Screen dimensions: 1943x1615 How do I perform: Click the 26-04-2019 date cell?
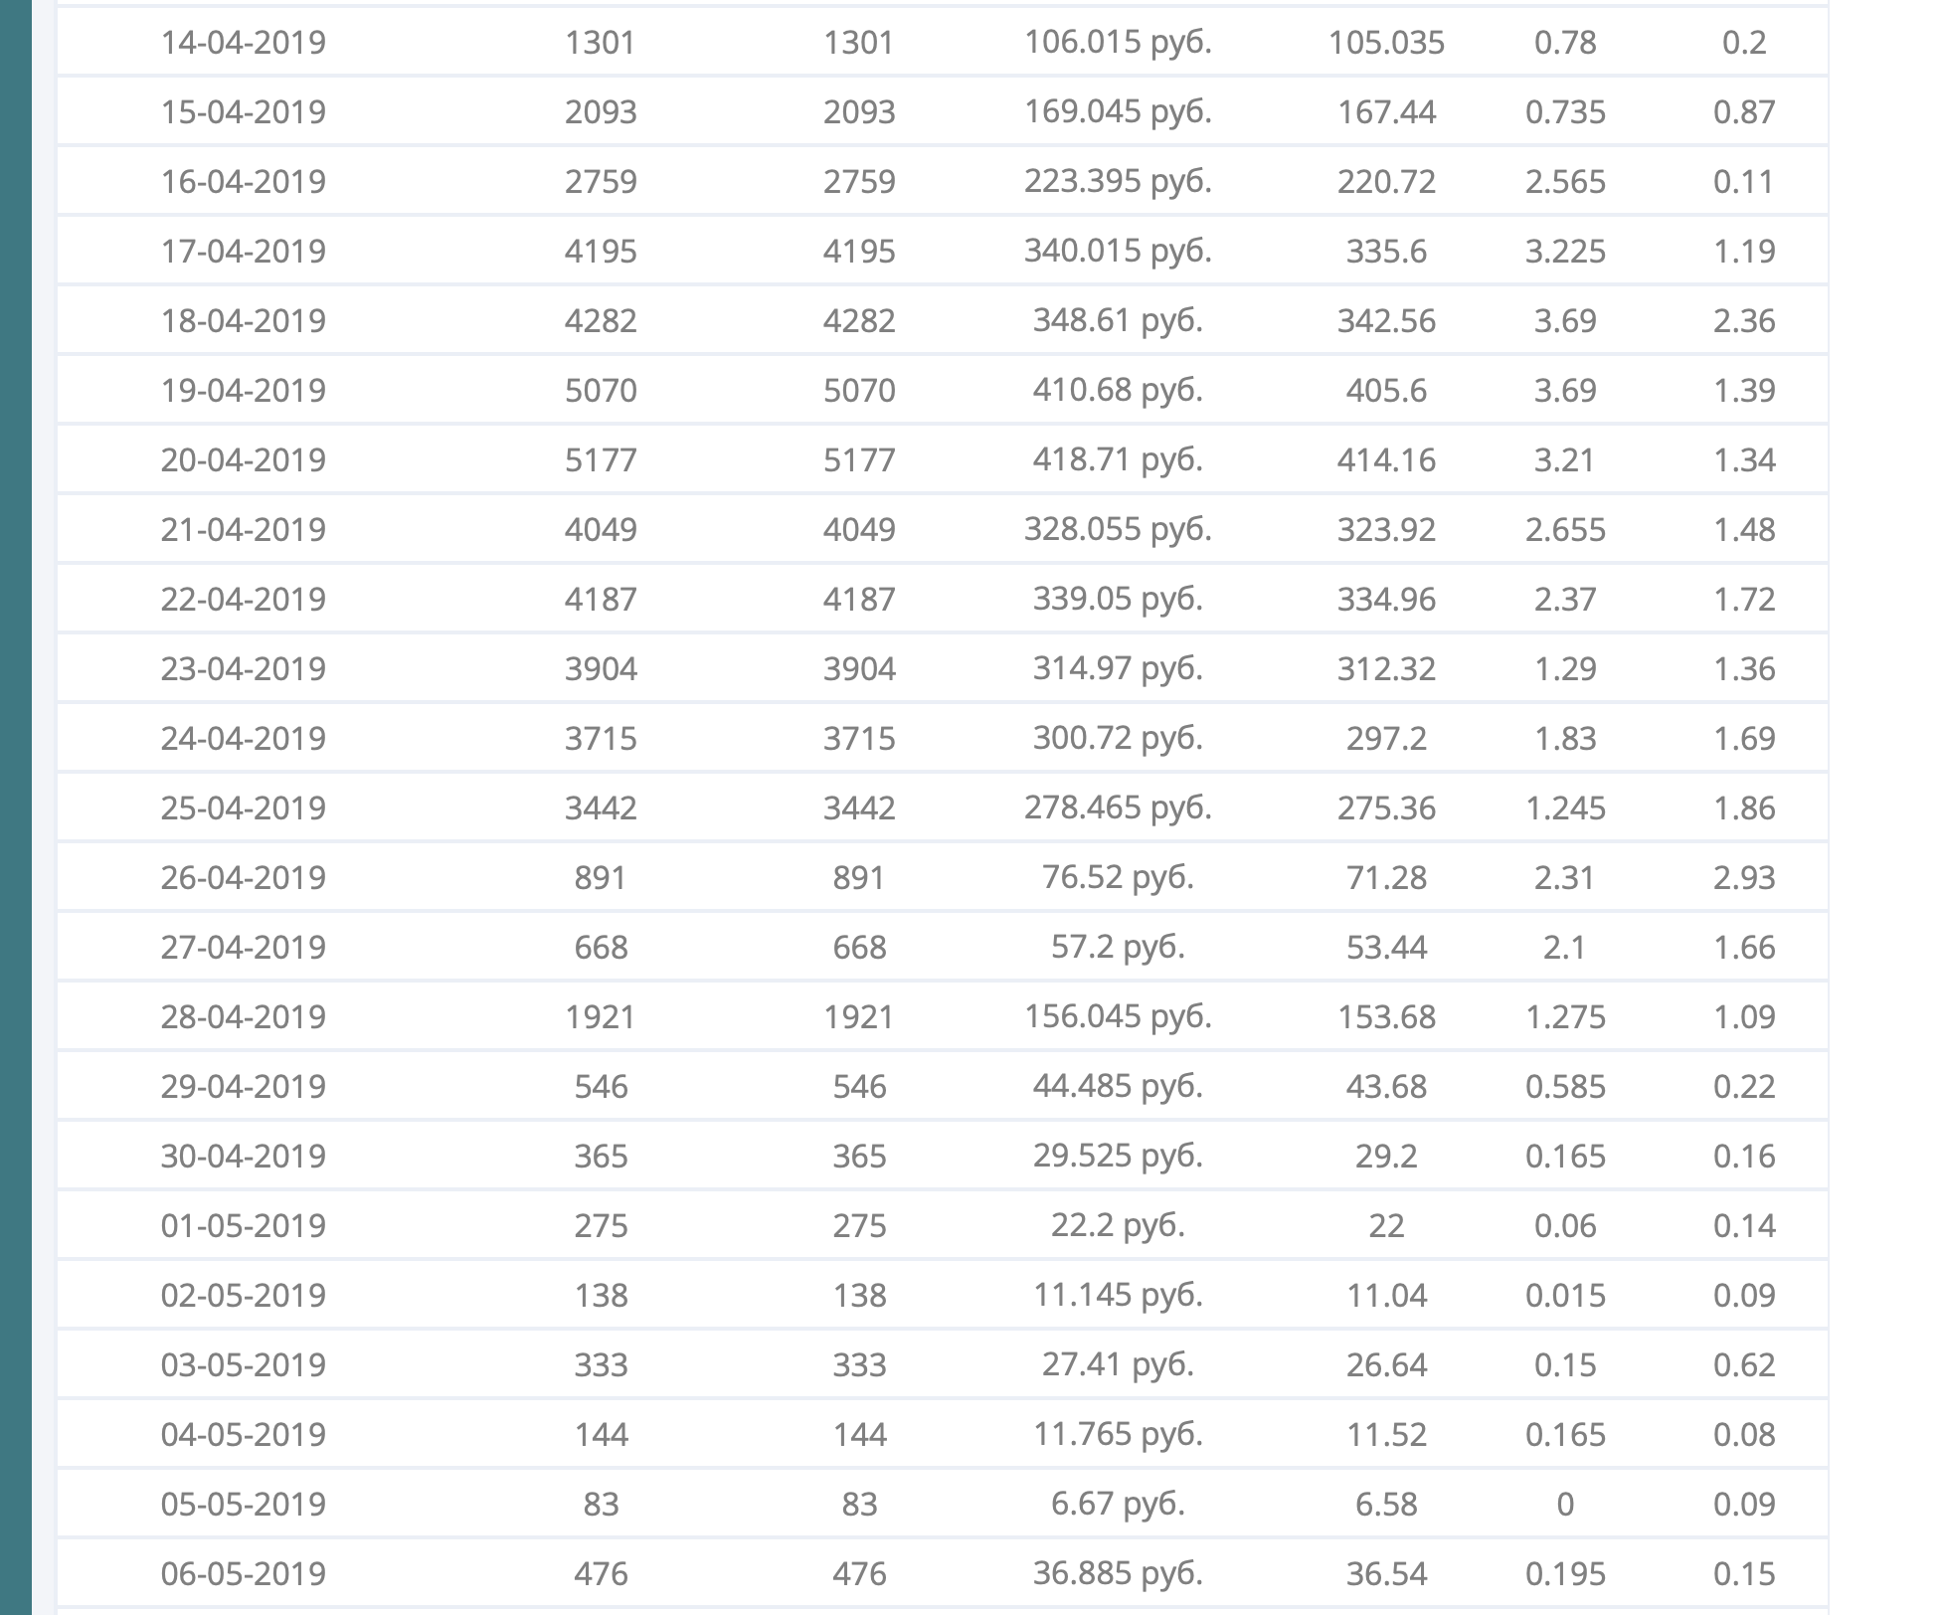click(244, 877)
